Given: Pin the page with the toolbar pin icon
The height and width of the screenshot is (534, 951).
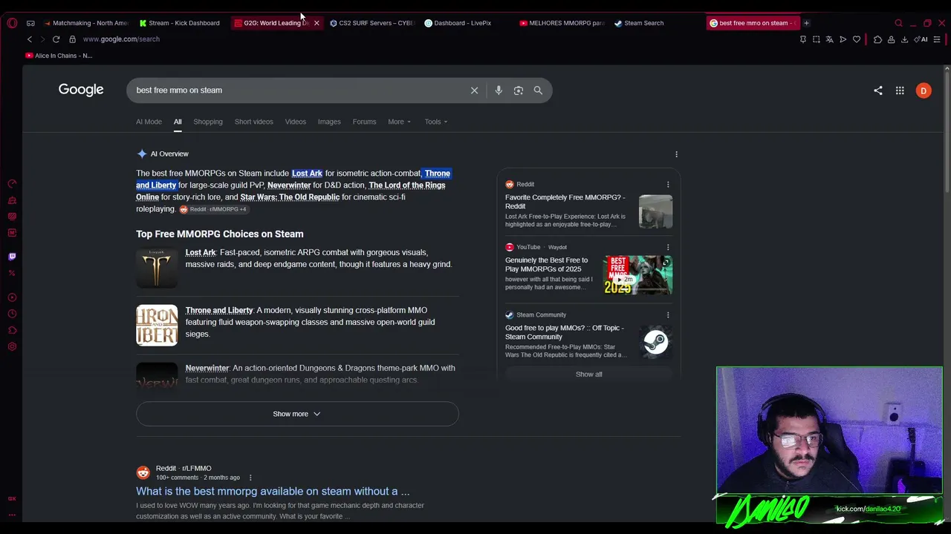Looking at the screenshot, I should click(803, 39).
